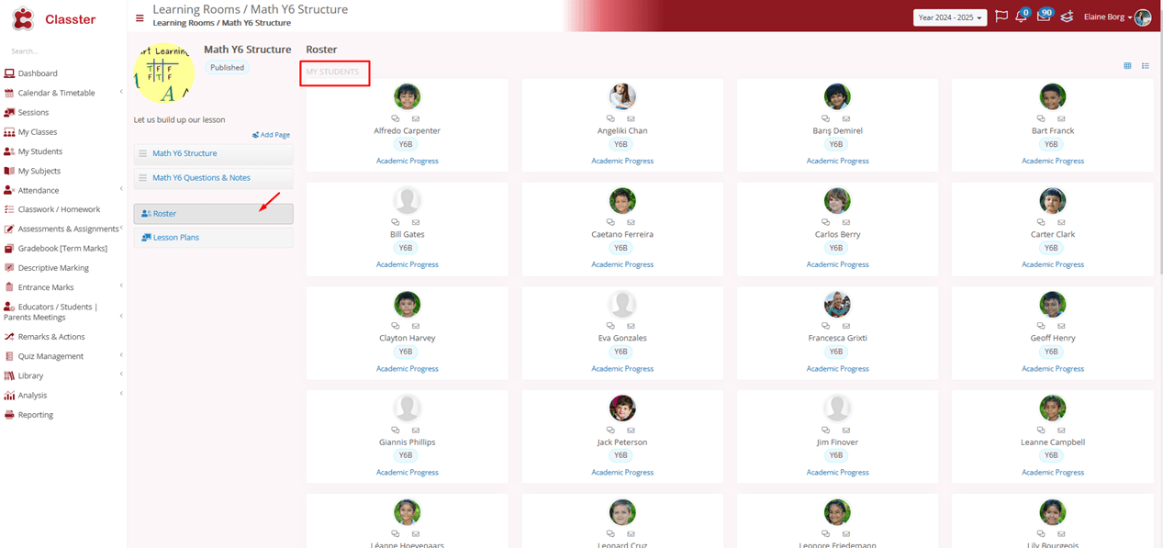Click the envelope icon for Angeliki Chan

point(631,118)
